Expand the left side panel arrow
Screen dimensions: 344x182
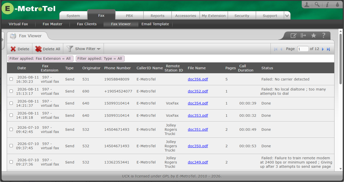click(3, 40)
